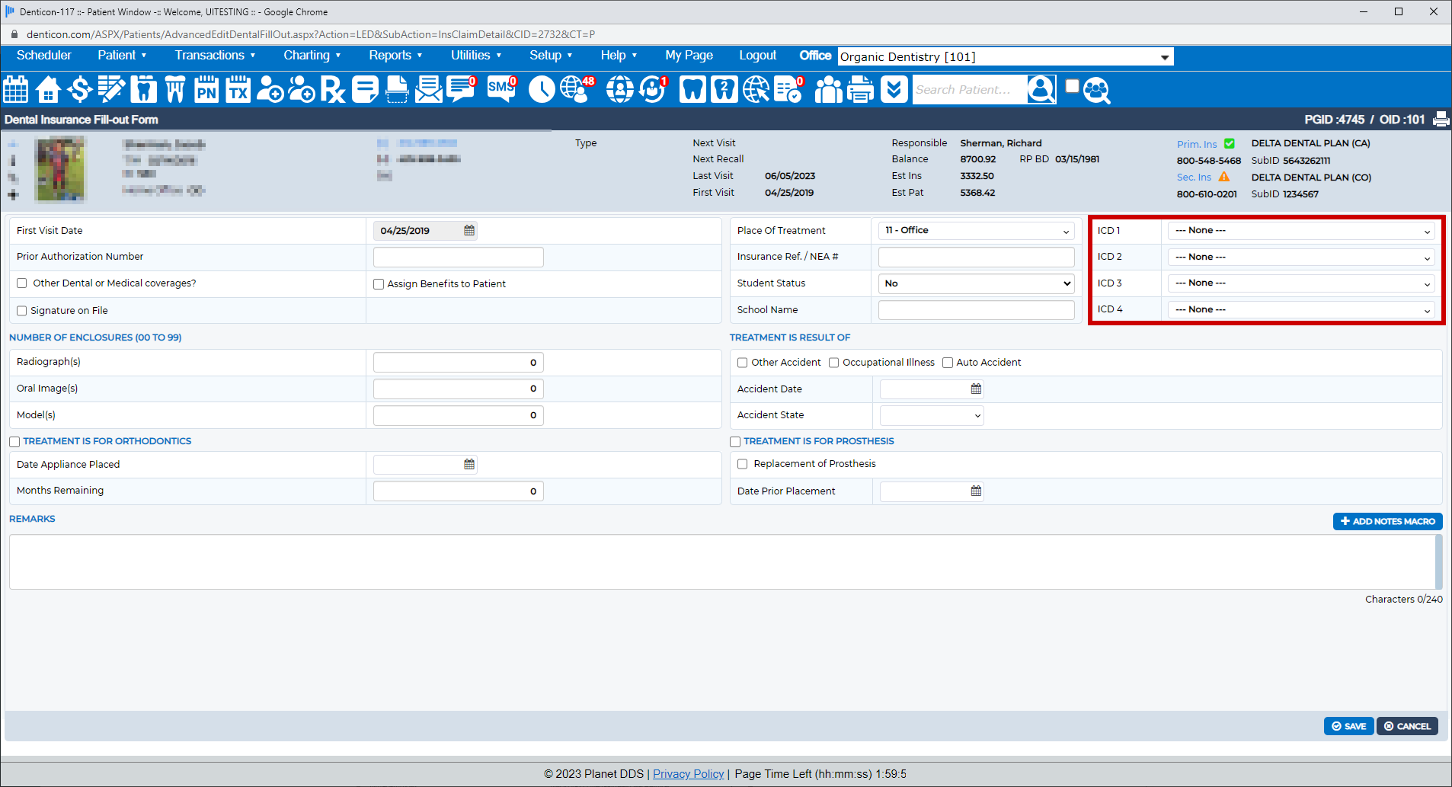
Task: Check Assign Benefits to Patient
Action: click(x=379, y=283)
